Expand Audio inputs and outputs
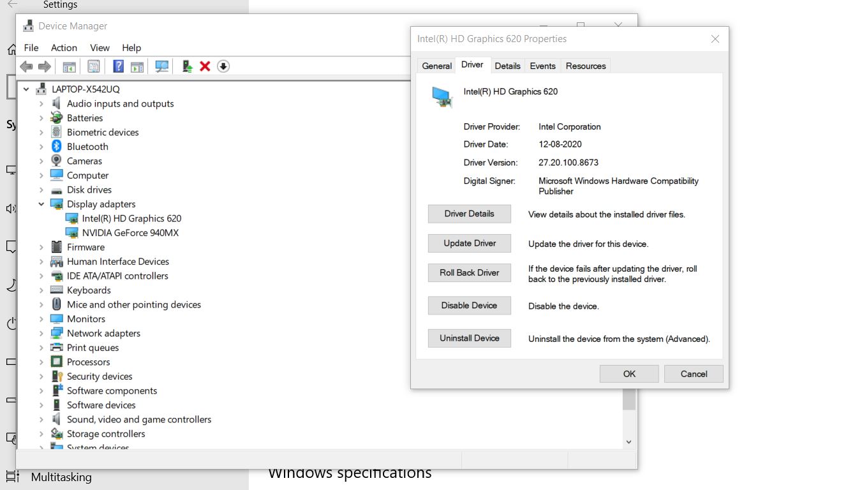Image resolution: width=848 pixels, height=490 pixels. click(41, 103)
